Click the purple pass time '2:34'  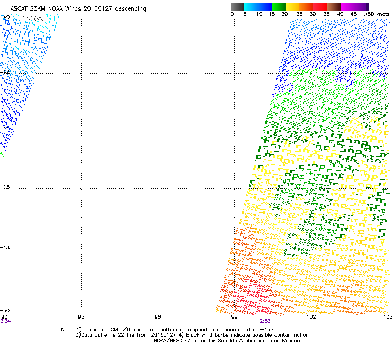tap(5, 321)
